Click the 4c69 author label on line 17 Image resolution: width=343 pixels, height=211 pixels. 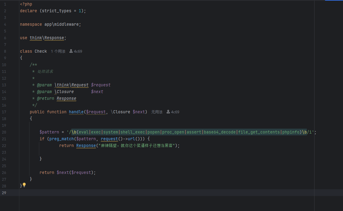[175, 112]
